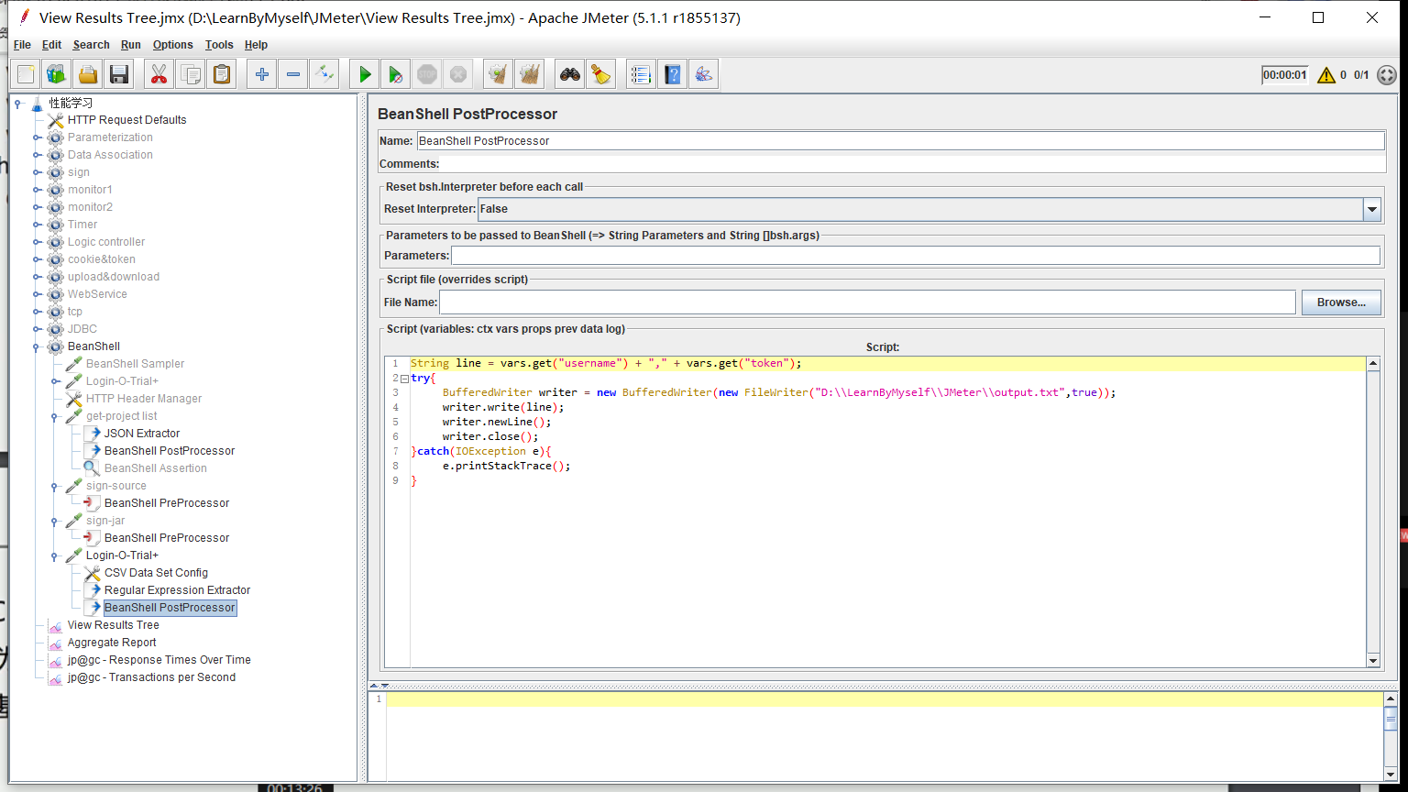Screen dimensions: 1408x792
Task: Open the Options menu
Action: pos(172,45)
